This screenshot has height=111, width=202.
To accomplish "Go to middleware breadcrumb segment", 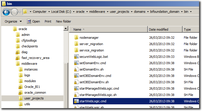I will [x=97, y=12].
